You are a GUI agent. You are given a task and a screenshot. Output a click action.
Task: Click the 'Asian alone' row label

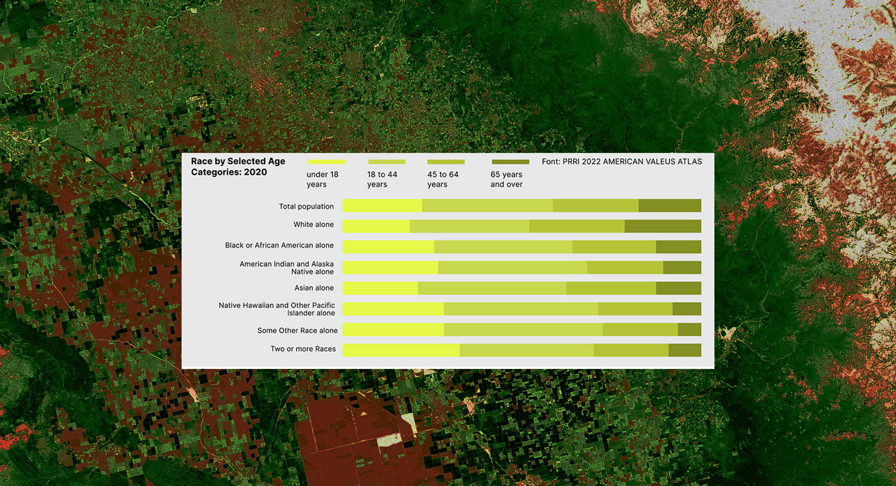pos(314,288)
